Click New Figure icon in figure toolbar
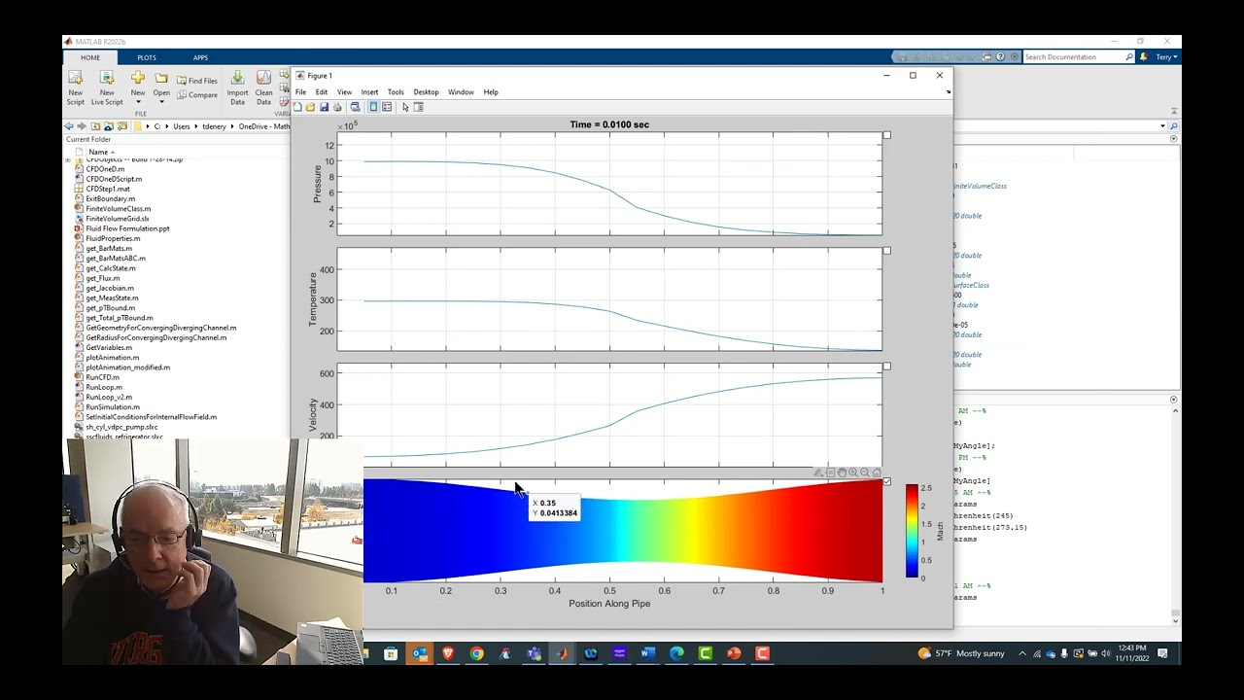 [297, 107]
